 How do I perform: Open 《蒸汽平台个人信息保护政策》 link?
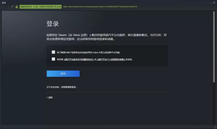pos(111,59)
